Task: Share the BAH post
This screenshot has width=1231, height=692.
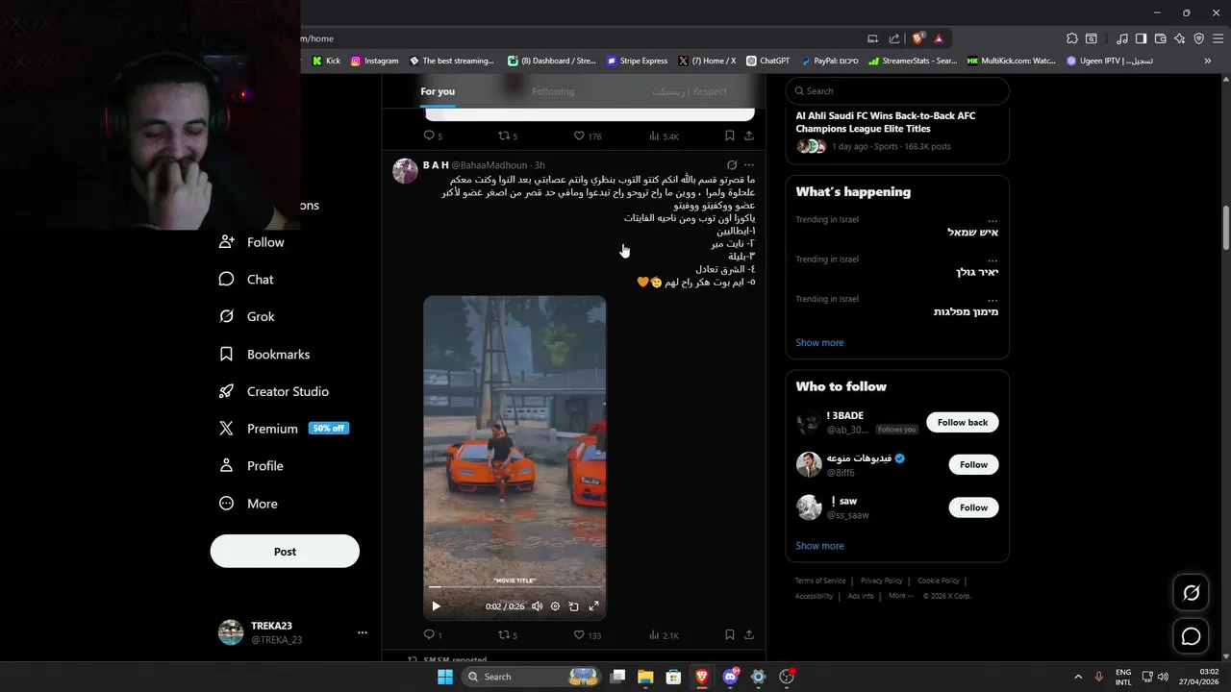Action: pos(748,634)
